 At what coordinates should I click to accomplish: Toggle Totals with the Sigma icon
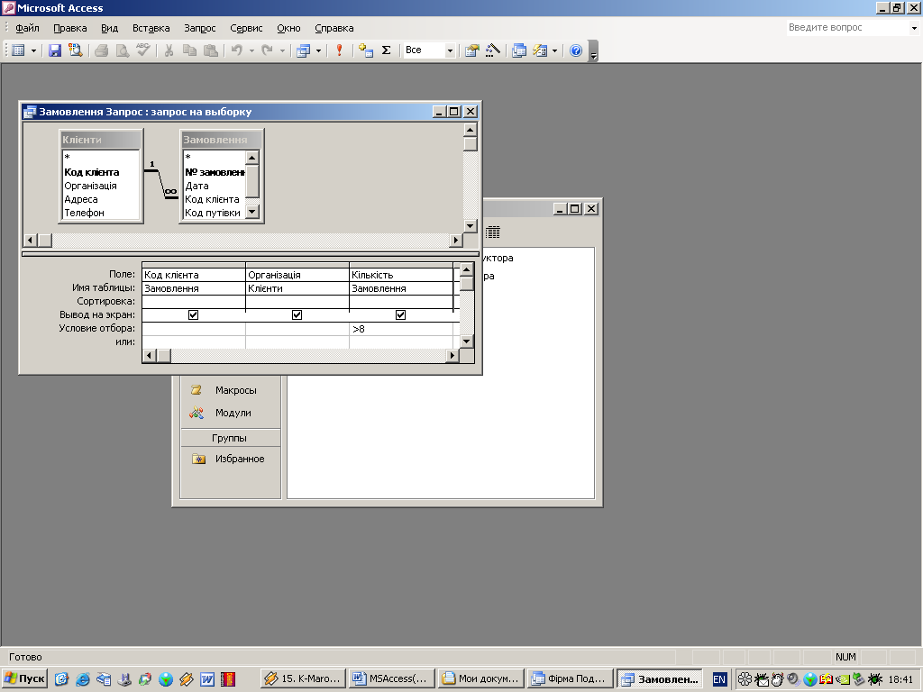coord(387,50)
